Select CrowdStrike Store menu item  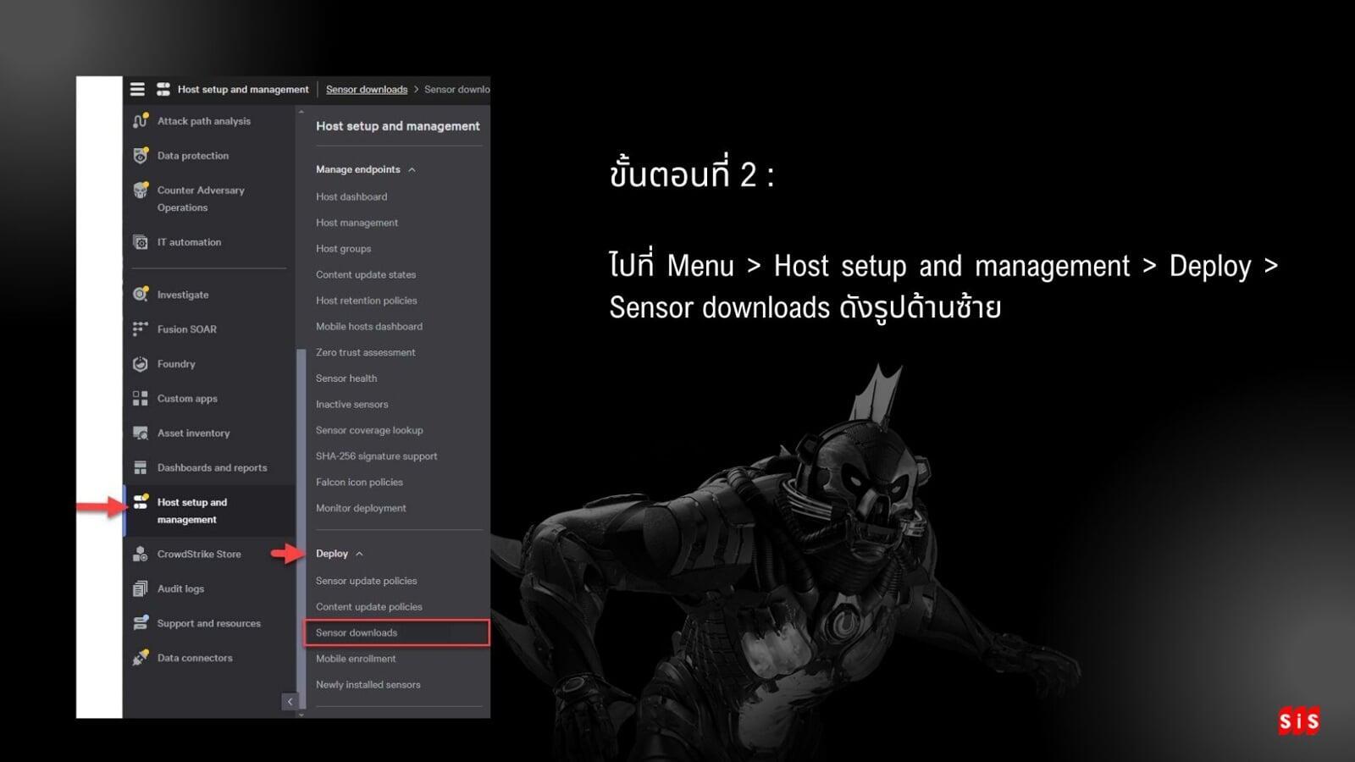[199, 555]
